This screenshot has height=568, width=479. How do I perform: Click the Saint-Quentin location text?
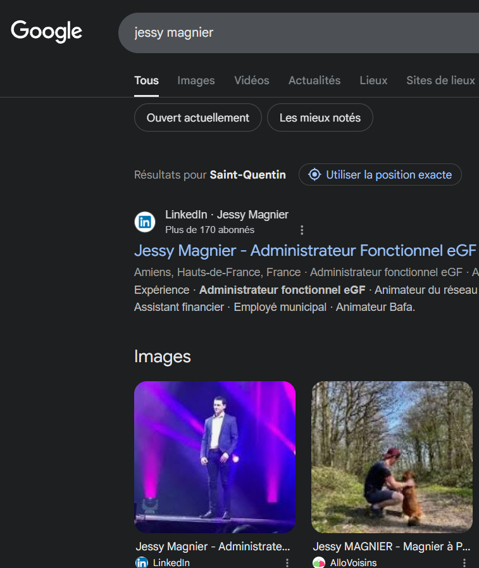tap(247, 175)
